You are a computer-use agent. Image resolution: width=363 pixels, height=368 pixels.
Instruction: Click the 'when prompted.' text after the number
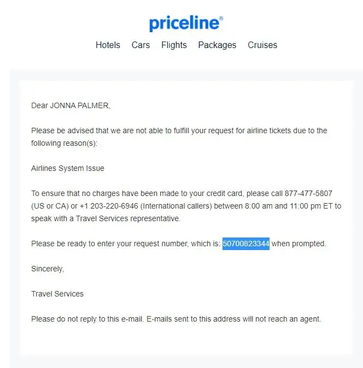(x=298, y=244)
